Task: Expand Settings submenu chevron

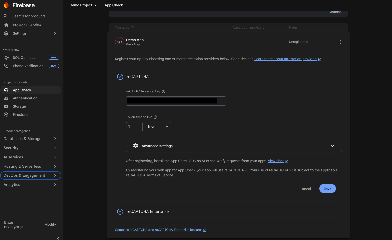Action: [x=55, y=33]
